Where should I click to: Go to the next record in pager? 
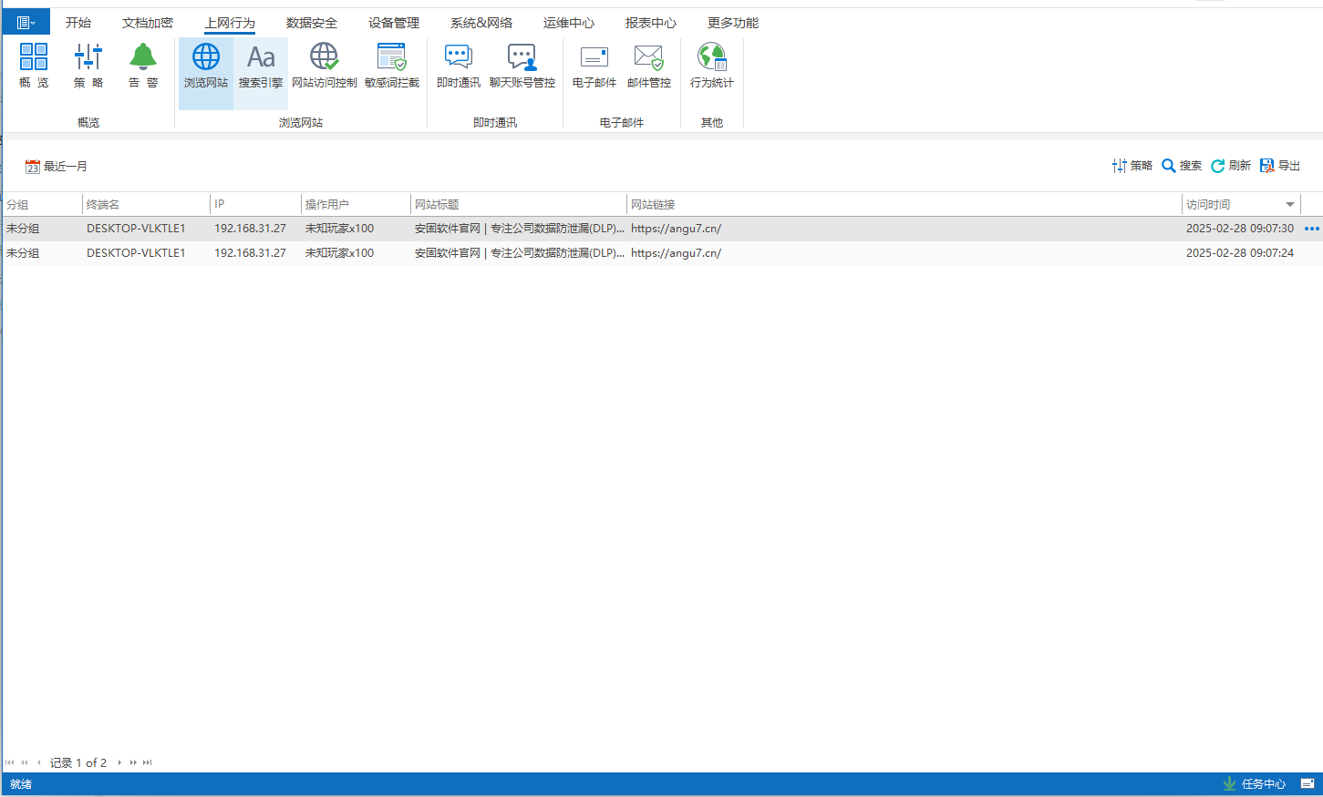[119, 762]
